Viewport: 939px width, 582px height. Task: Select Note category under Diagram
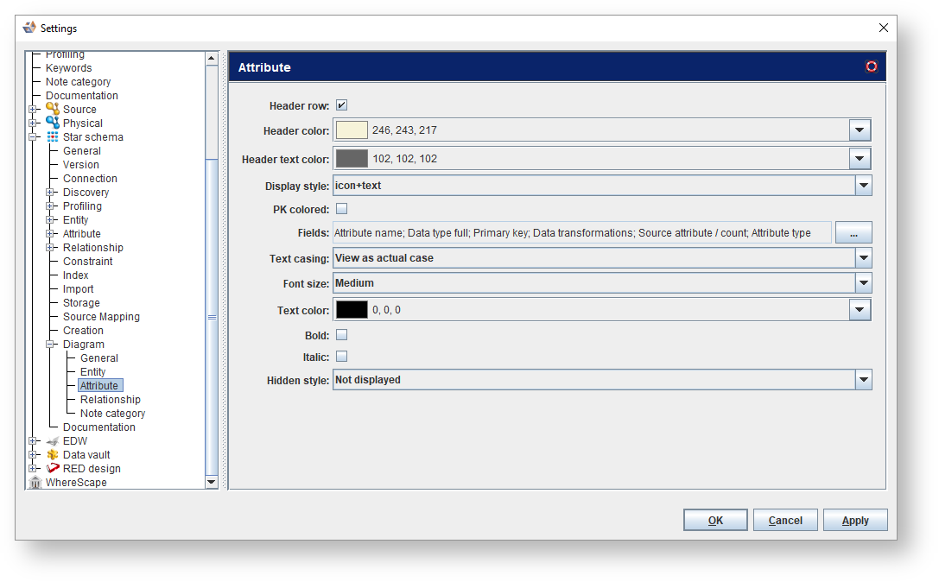pos(112,413)
